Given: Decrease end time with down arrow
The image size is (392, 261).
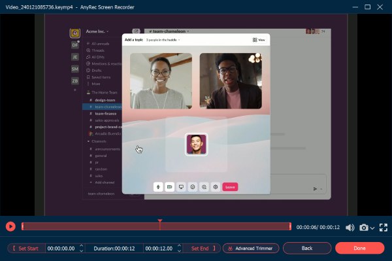Looking at the screenshot, I should click(x=179, y=251).
